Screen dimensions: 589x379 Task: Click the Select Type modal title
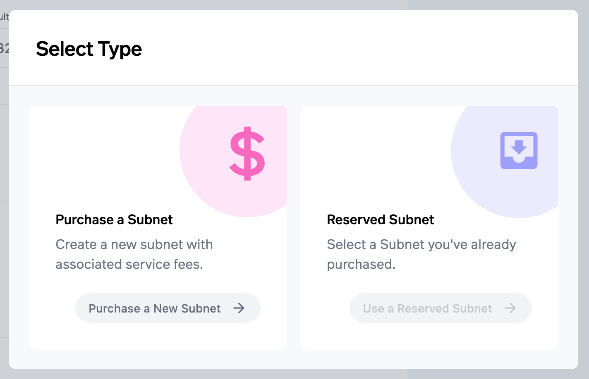tap(89, 49)
